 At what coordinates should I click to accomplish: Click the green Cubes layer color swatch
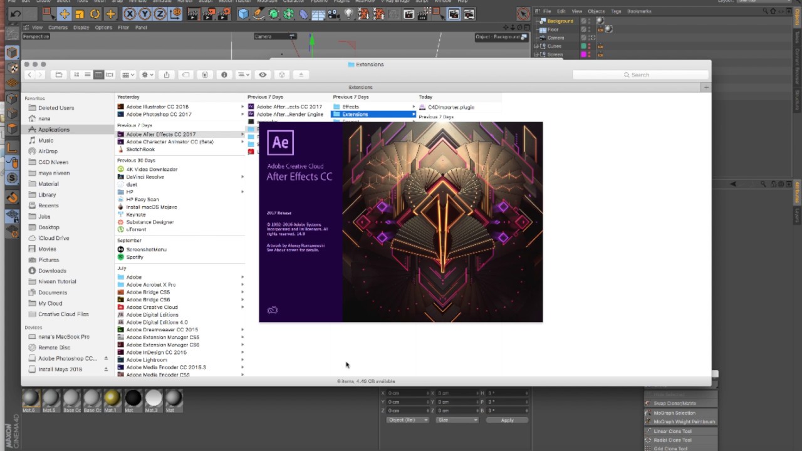pos(583,46)
